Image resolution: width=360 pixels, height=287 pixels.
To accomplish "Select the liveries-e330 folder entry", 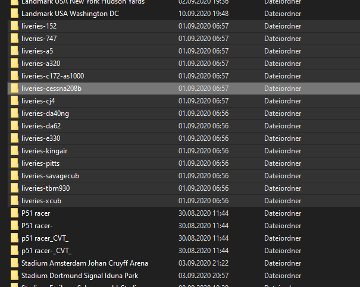I will pyautogui.click(x=41, y=138).
